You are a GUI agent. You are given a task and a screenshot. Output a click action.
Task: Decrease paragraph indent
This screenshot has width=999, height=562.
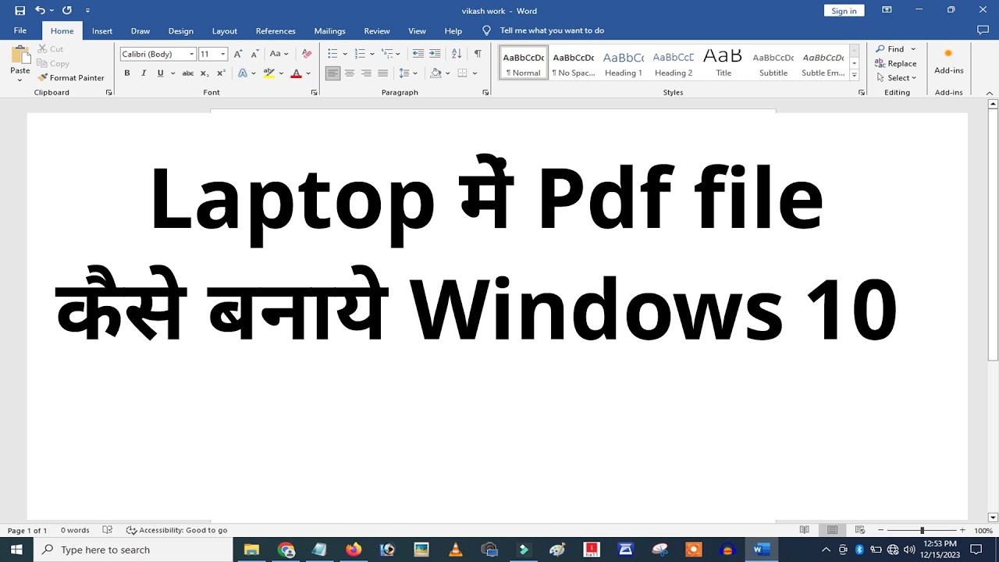point(418,54)
